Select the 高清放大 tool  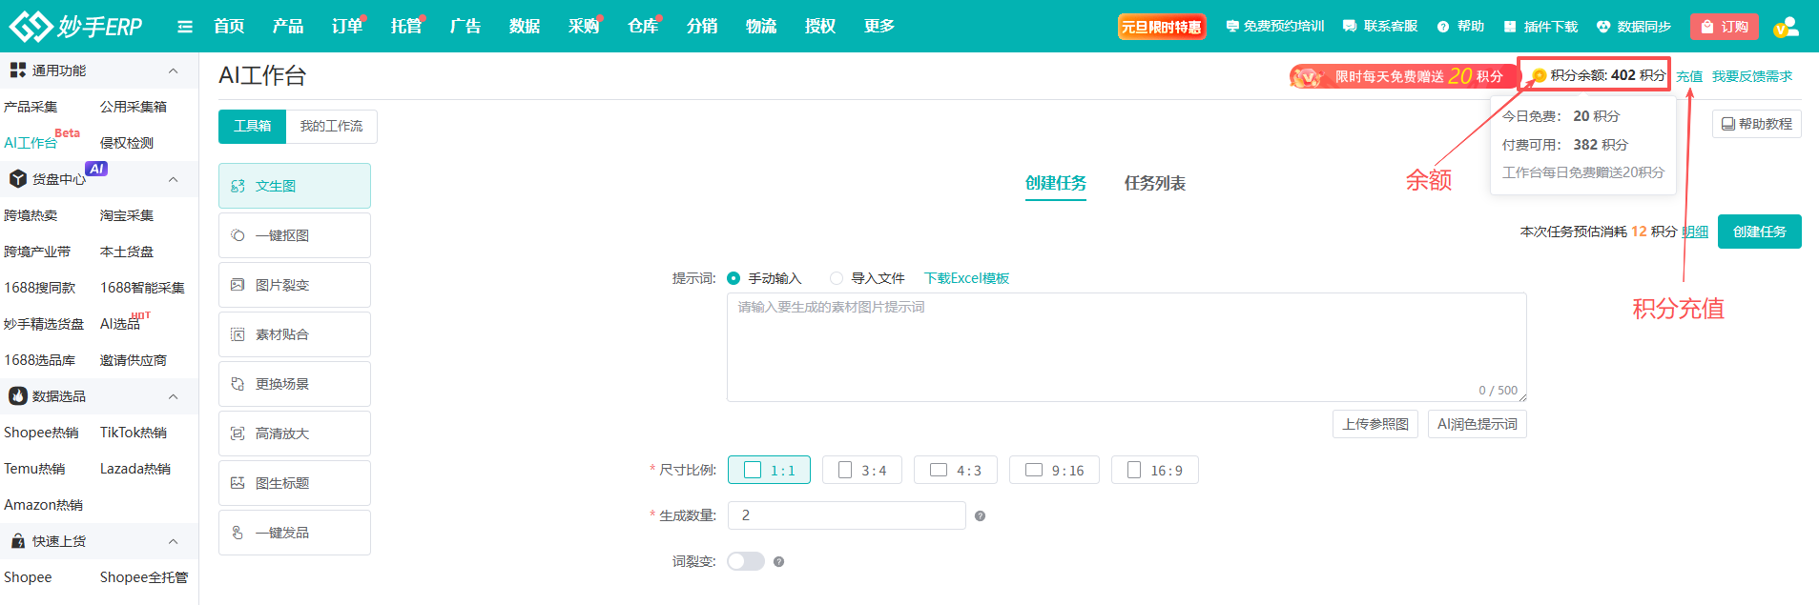[x=294, y=434]
